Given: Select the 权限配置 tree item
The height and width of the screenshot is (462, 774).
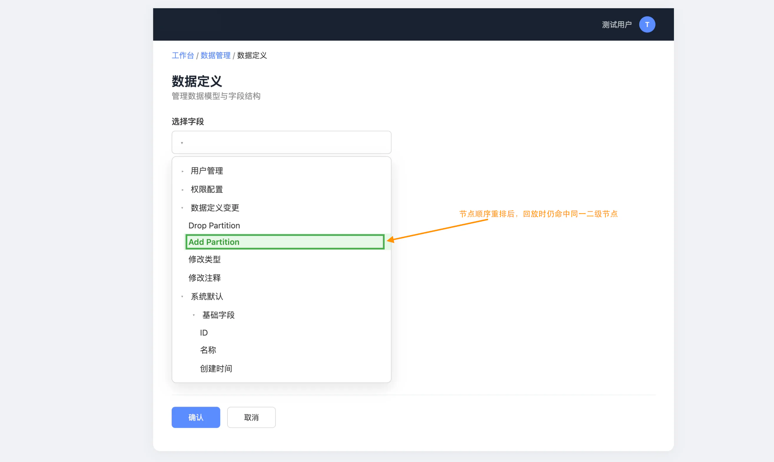Looking at the screenshot, I should pos(207,189).
